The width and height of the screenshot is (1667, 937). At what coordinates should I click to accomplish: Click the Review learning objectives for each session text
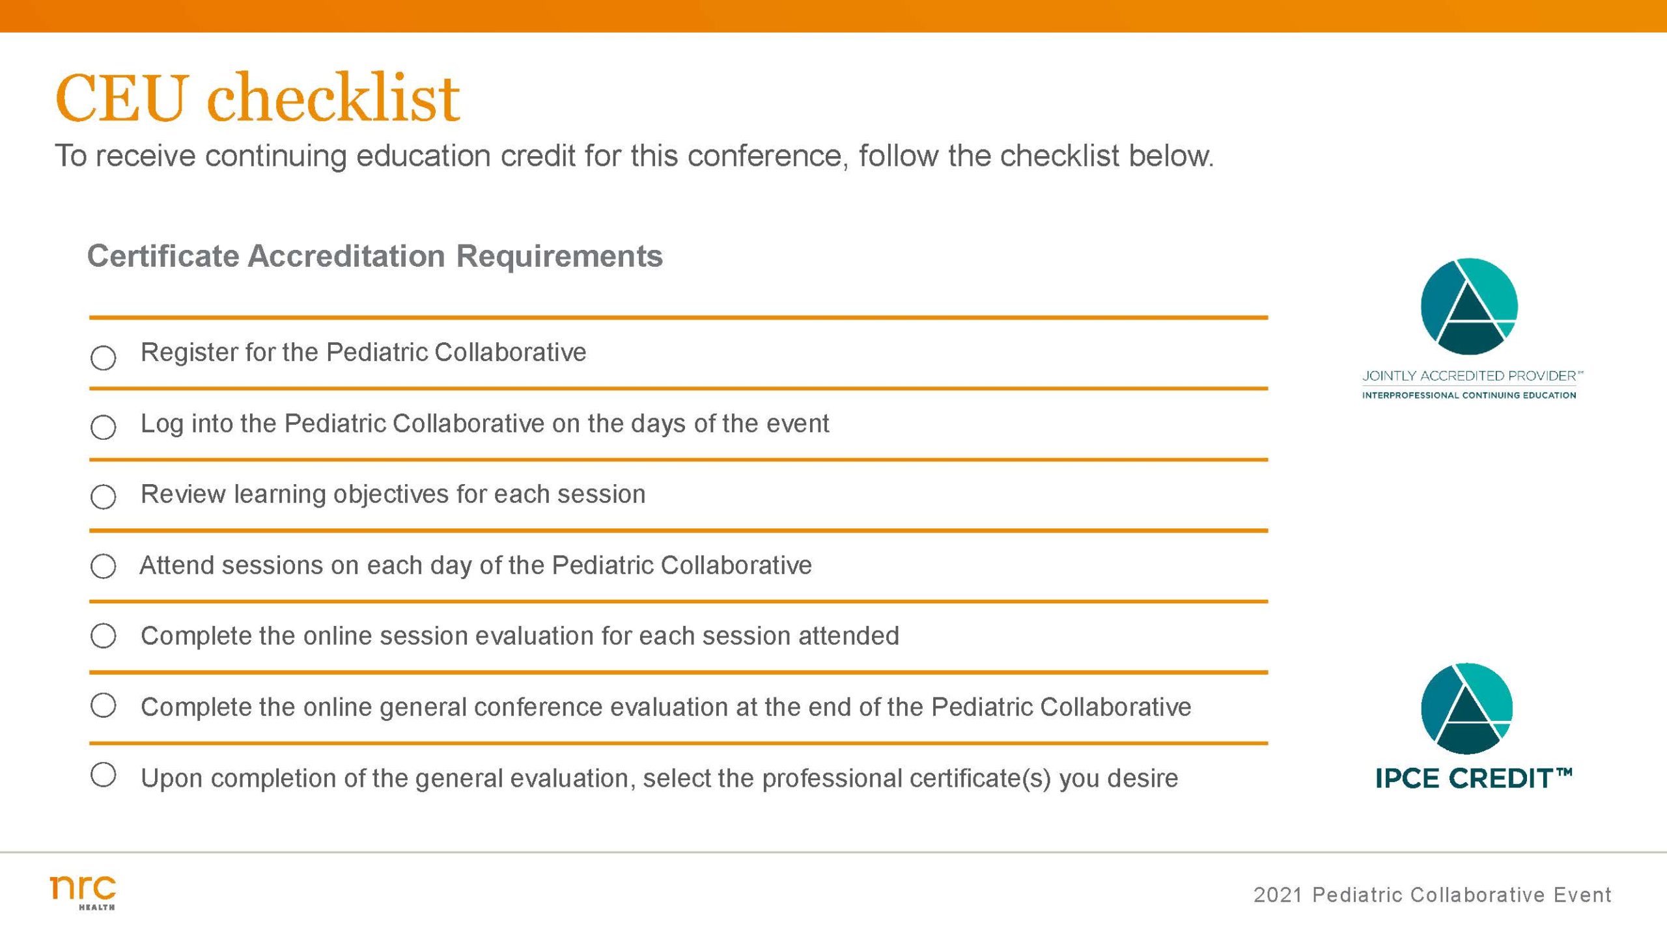point(393,495)
